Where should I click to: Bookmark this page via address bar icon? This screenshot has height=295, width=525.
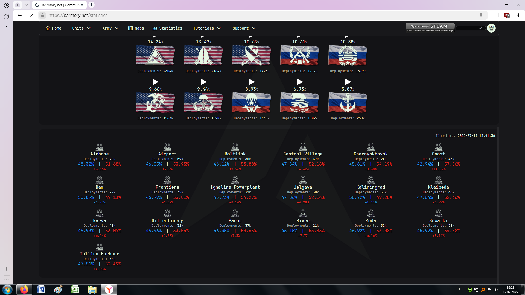(481, 15)
